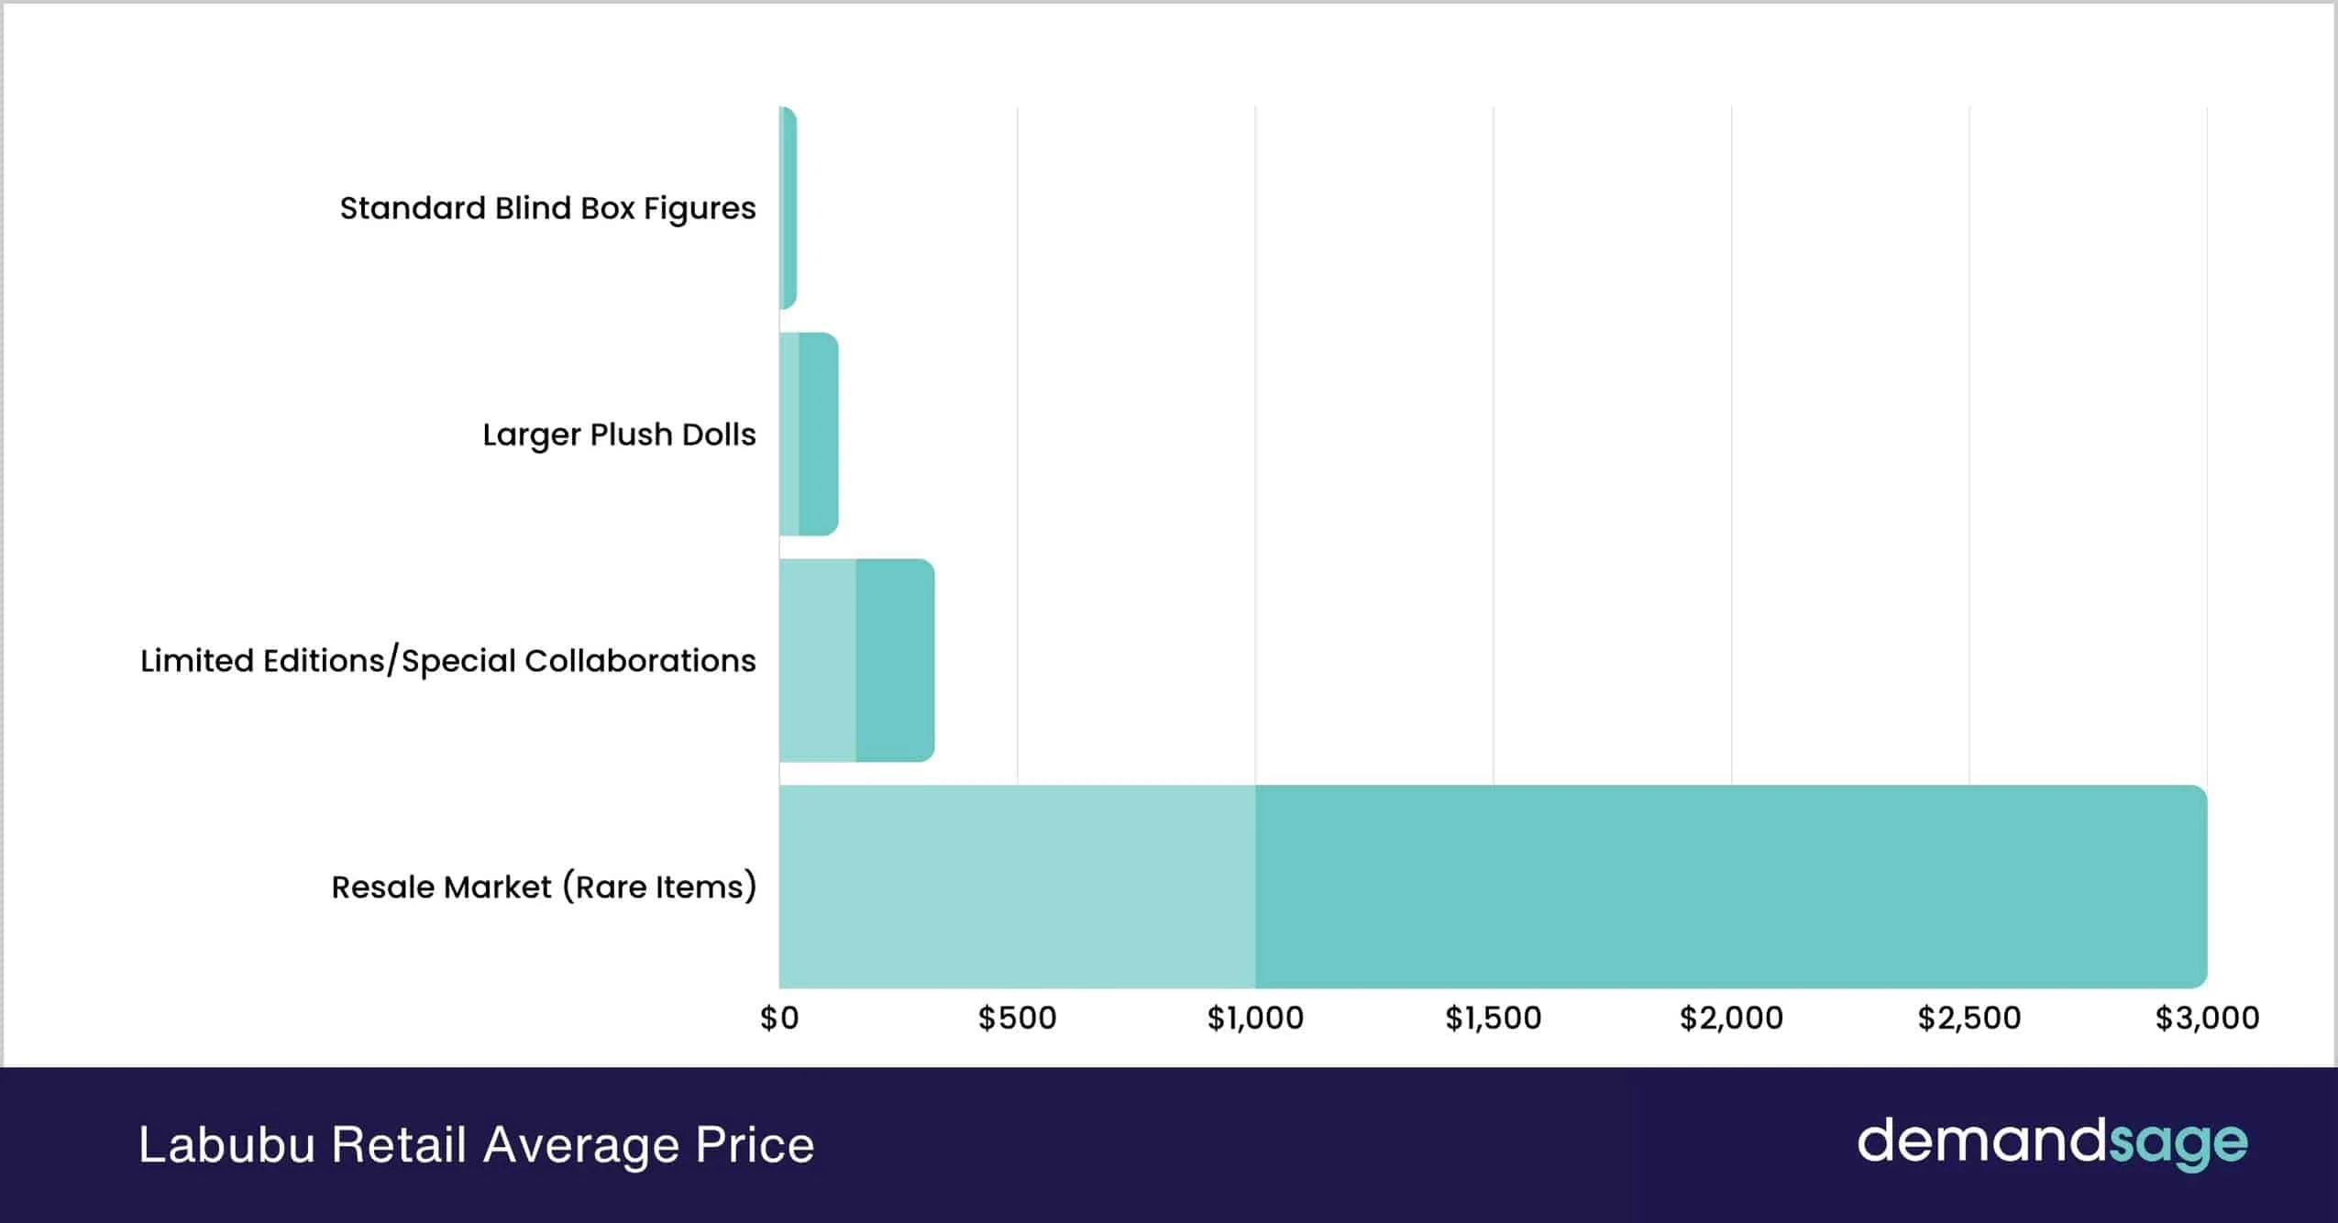Click dark segment of Larger Plush Dolls bar
Image resolution: width=2338 pixels, height=1223 pixels.
pyautogui.click(x=819, y=435)
